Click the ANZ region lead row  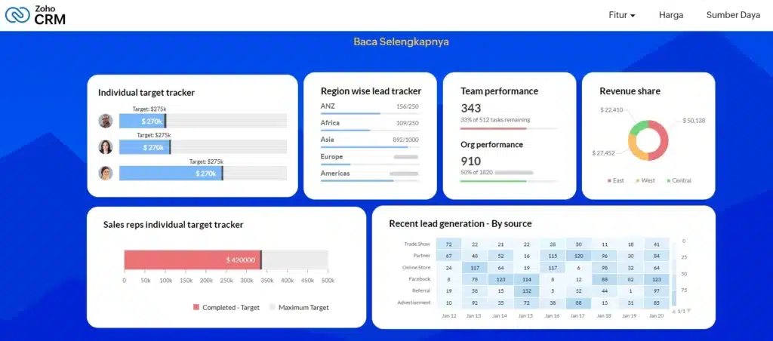pos(370,109)
